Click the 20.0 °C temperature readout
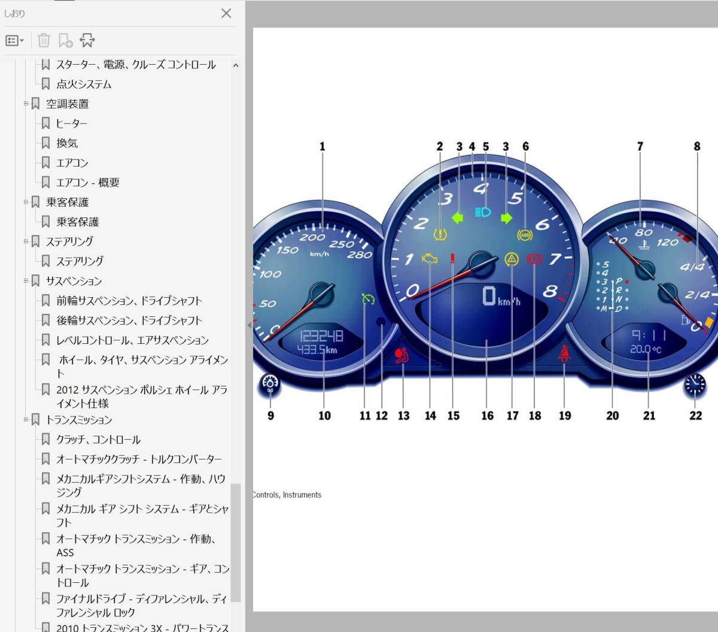This screenshot has width=718, height=632. click(x=646, y=349)
